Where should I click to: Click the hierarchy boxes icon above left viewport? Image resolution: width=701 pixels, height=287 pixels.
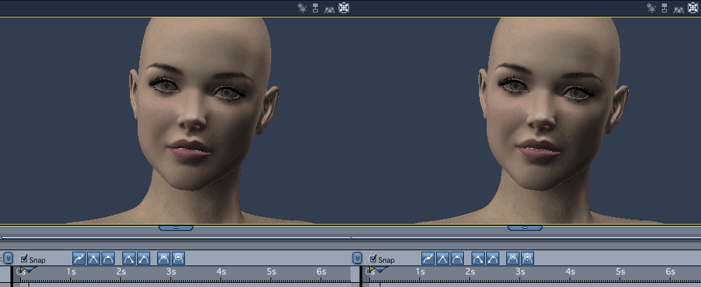pyautogui.click(x=315, y=8)
